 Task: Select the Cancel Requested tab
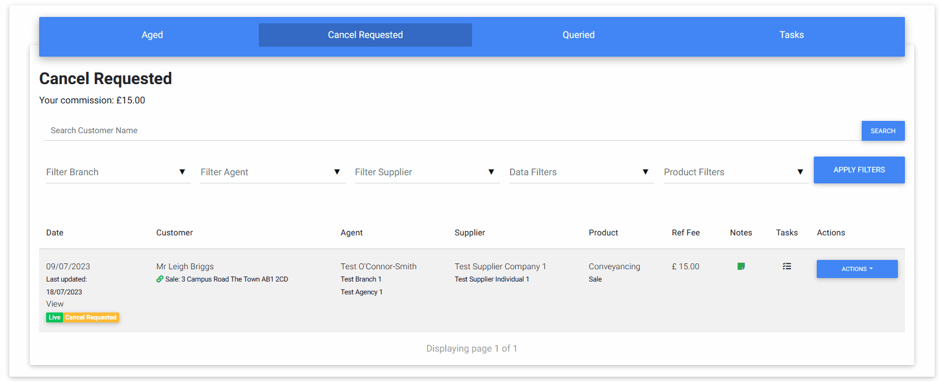365,35
